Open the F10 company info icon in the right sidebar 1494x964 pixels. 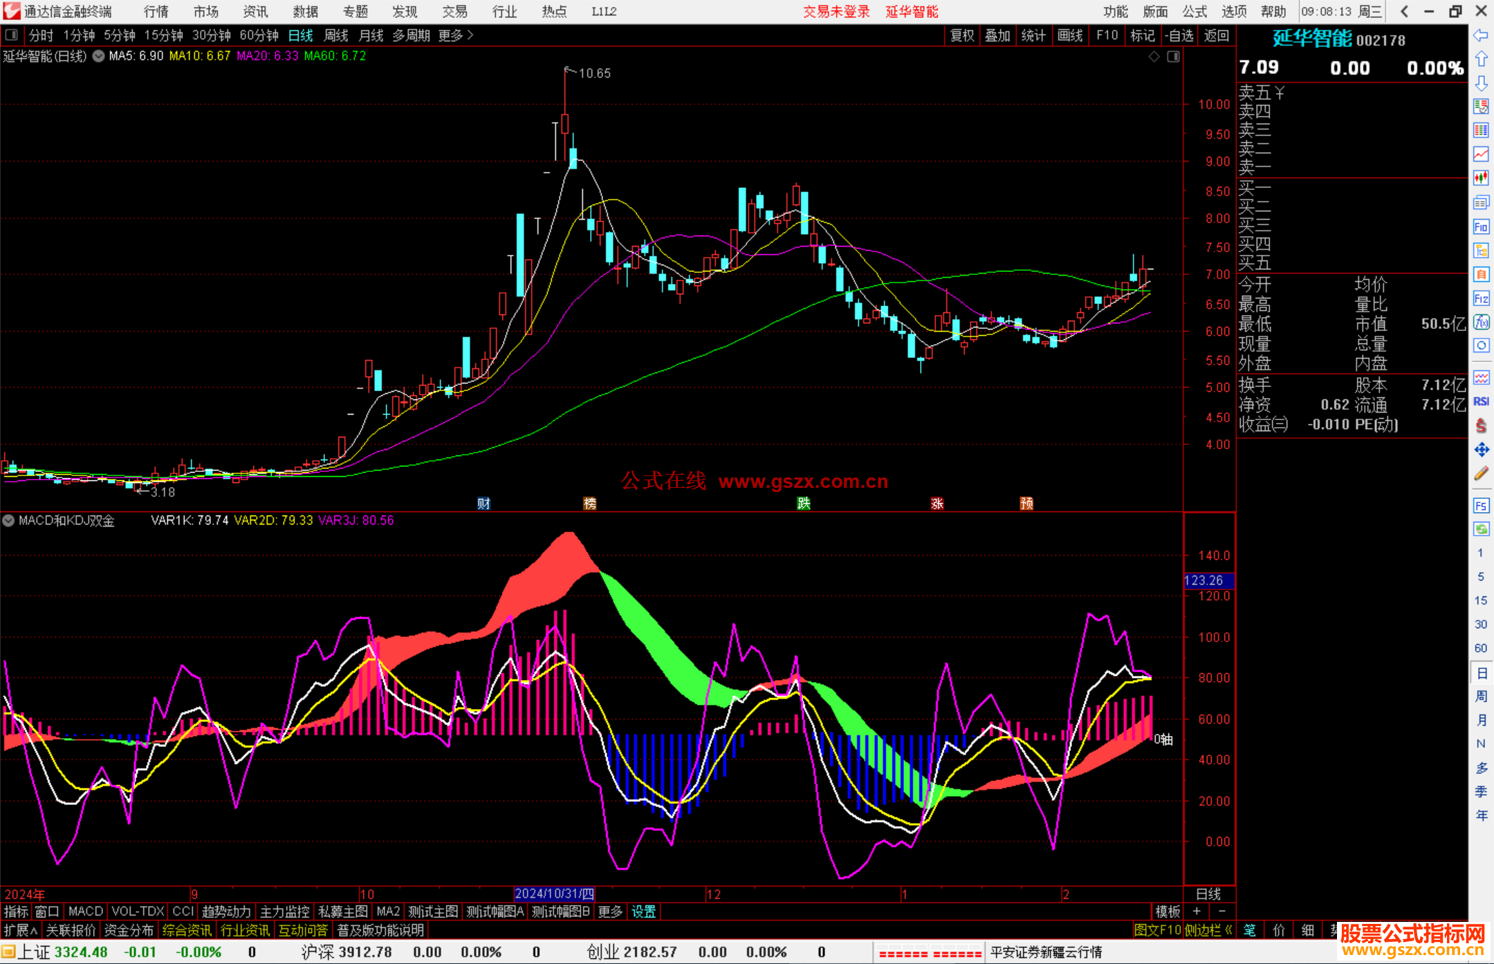pyautogui.click(x=1481, y=227)
